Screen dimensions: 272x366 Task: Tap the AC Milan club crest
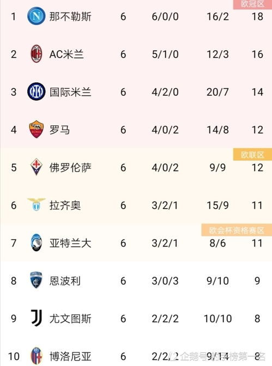point(36,54)
